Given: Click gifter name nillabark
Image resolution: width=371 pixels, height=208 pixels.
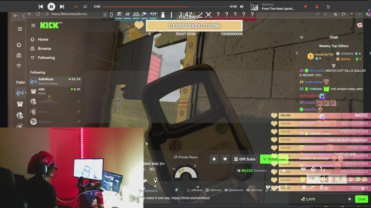Looking at the screenshot, I should click(x=347, y=54).
